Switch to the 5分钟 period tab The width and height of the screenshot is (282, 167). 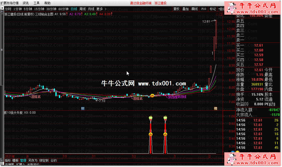tap(28, 9)
